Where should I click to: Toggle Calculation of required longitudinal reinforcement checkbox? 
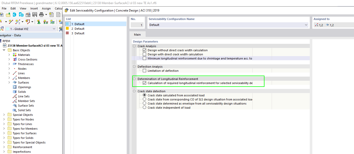(x=144, y=83)
